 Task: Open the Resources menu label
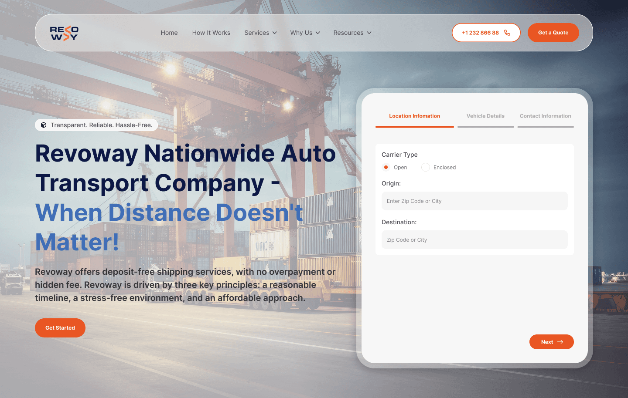pos(348,33)
